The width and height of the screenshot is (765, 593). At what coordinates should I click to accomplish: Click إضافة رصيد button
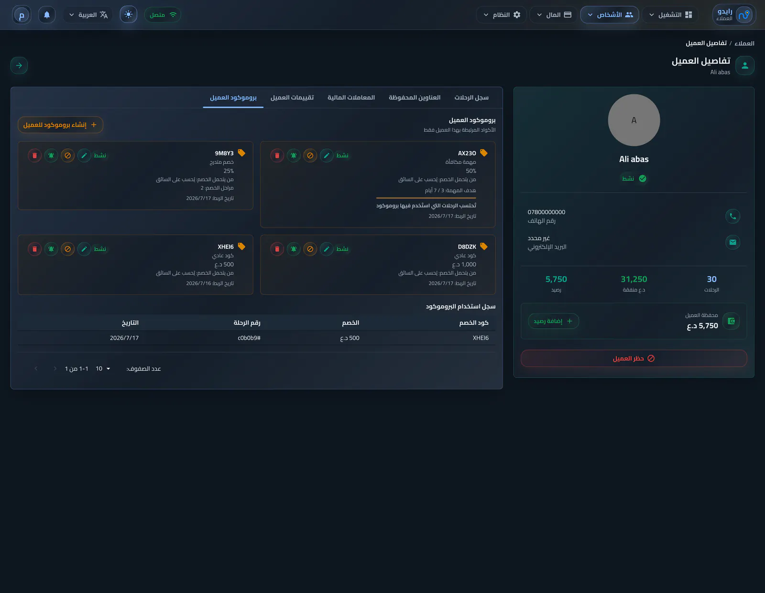pyautogui.click(x=553, y=321)
